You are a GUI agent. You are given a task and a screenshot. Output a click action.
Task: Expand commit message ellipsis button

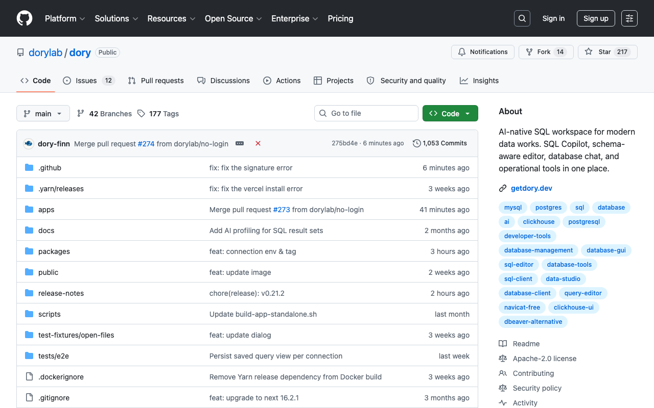point(240,143)
